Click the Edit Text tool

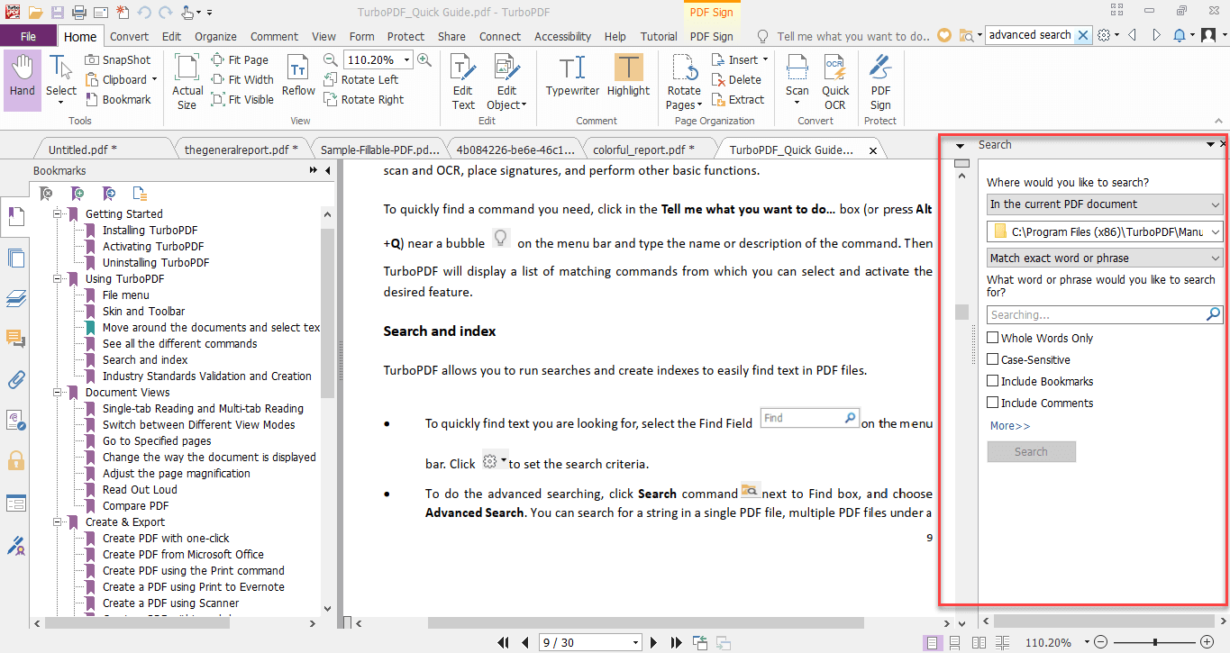(x=463, y=81)
